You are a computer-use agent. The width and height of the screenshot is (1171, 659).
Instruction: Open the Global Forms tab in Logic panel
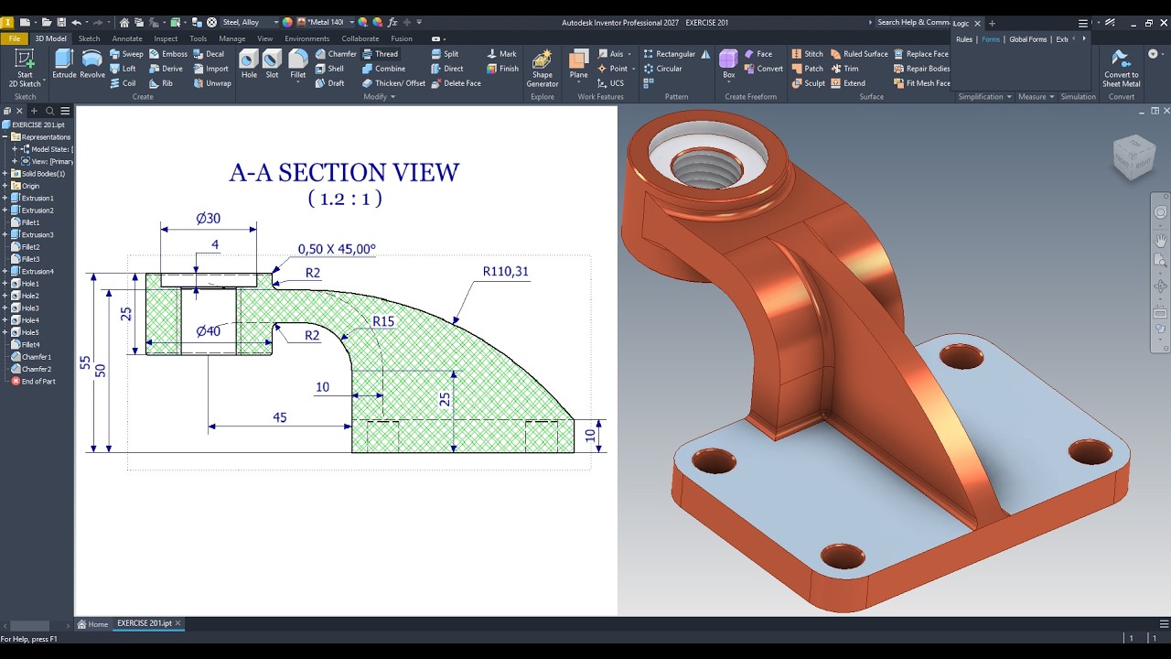(1027, 39)
